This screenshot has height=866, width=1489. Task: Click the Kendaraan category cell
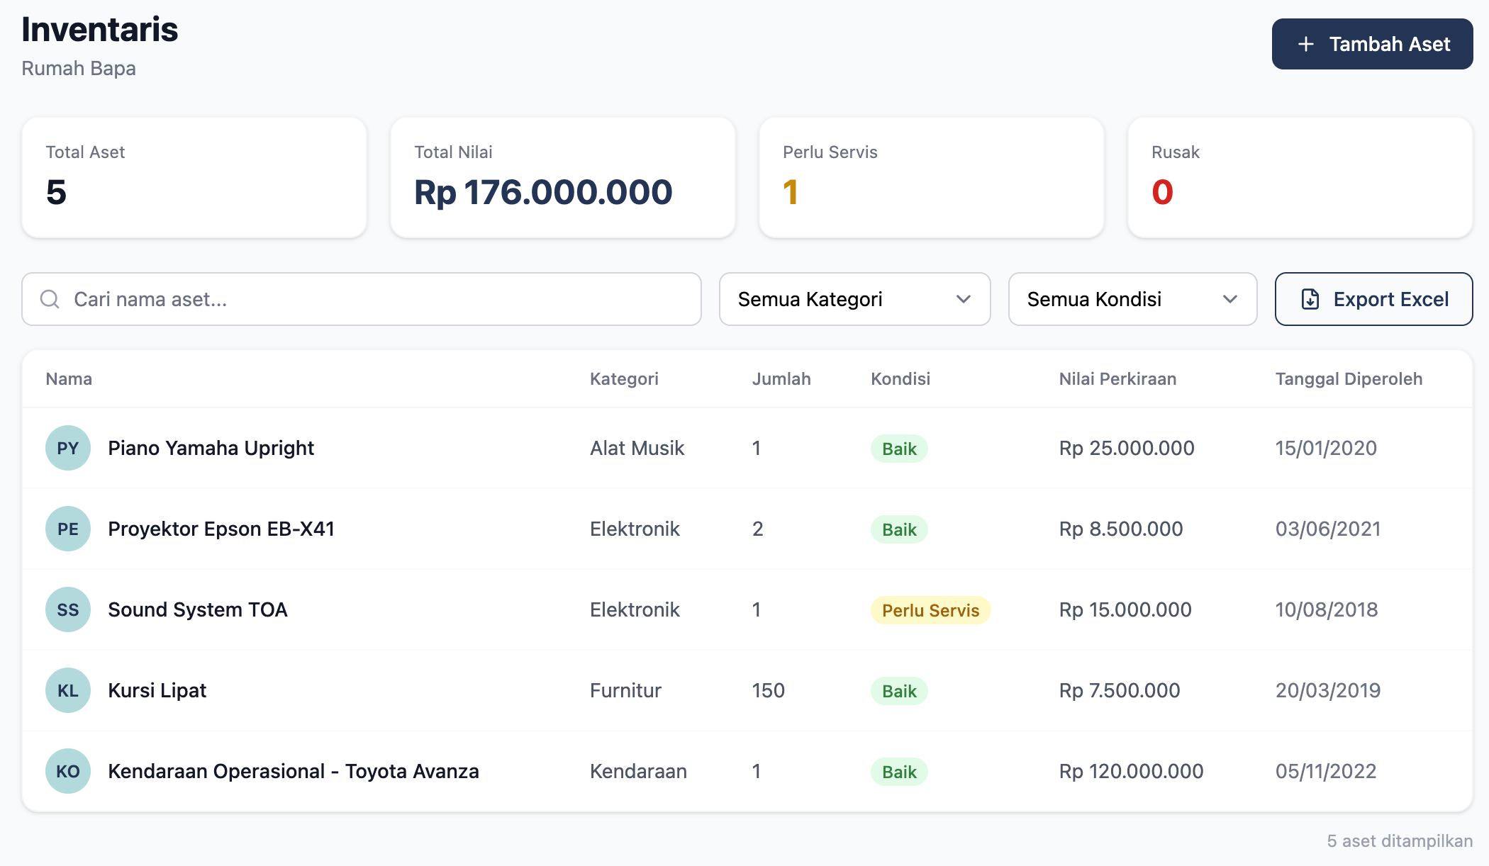point(638,771)
